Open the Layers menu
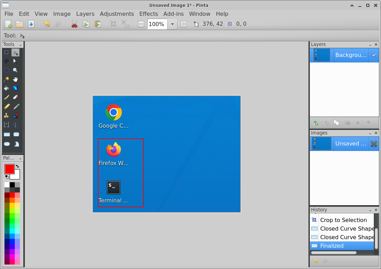381x269 pixels. pyautogui.click(x=85, y=14)
